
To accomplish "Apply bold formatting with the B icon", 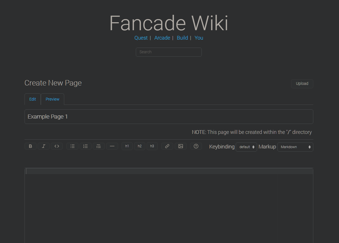I will pos(31,146).
